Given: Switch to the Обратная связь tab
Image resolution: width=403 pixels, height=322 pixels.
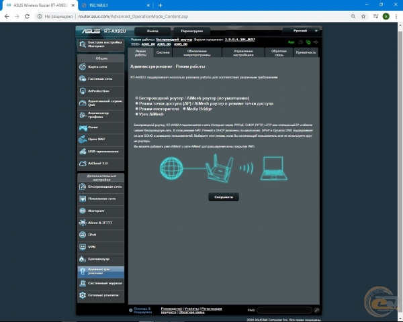Looking at the screenshot, I should click(x=279, y=52).
